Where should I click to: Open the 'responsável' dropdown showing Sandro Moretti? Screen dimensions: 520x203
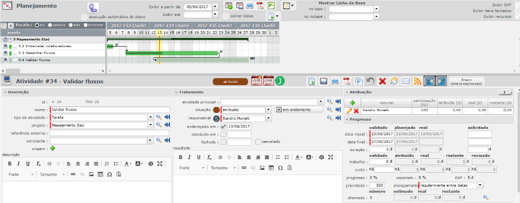coord(268,118)
